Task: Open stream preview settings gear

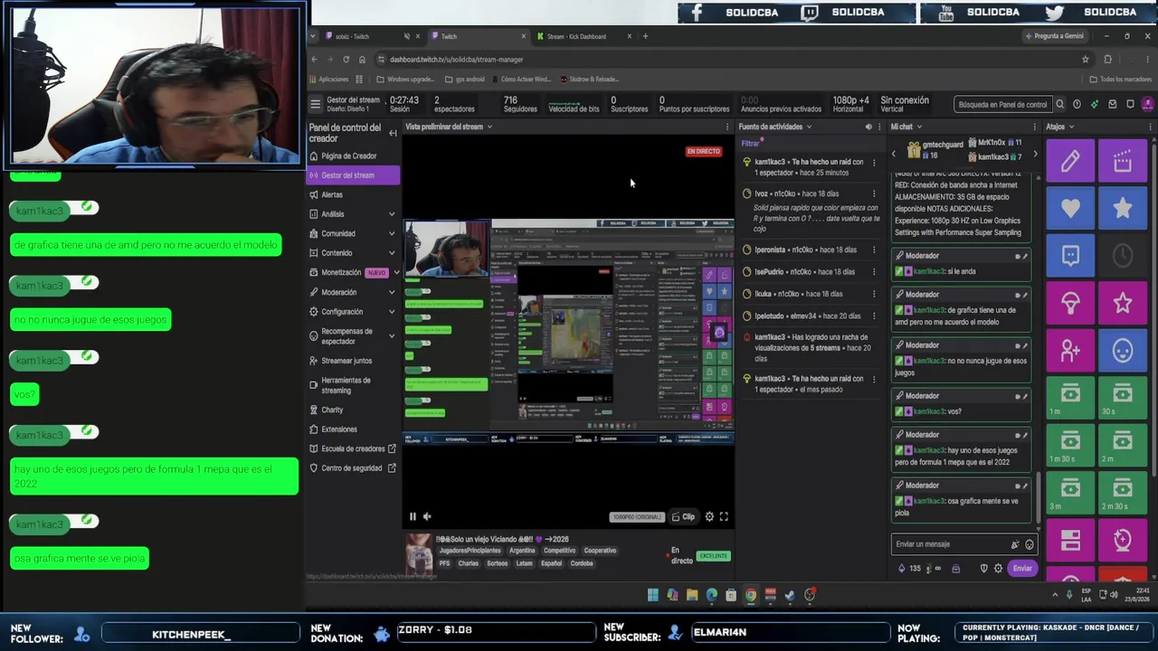Action: 709,516
